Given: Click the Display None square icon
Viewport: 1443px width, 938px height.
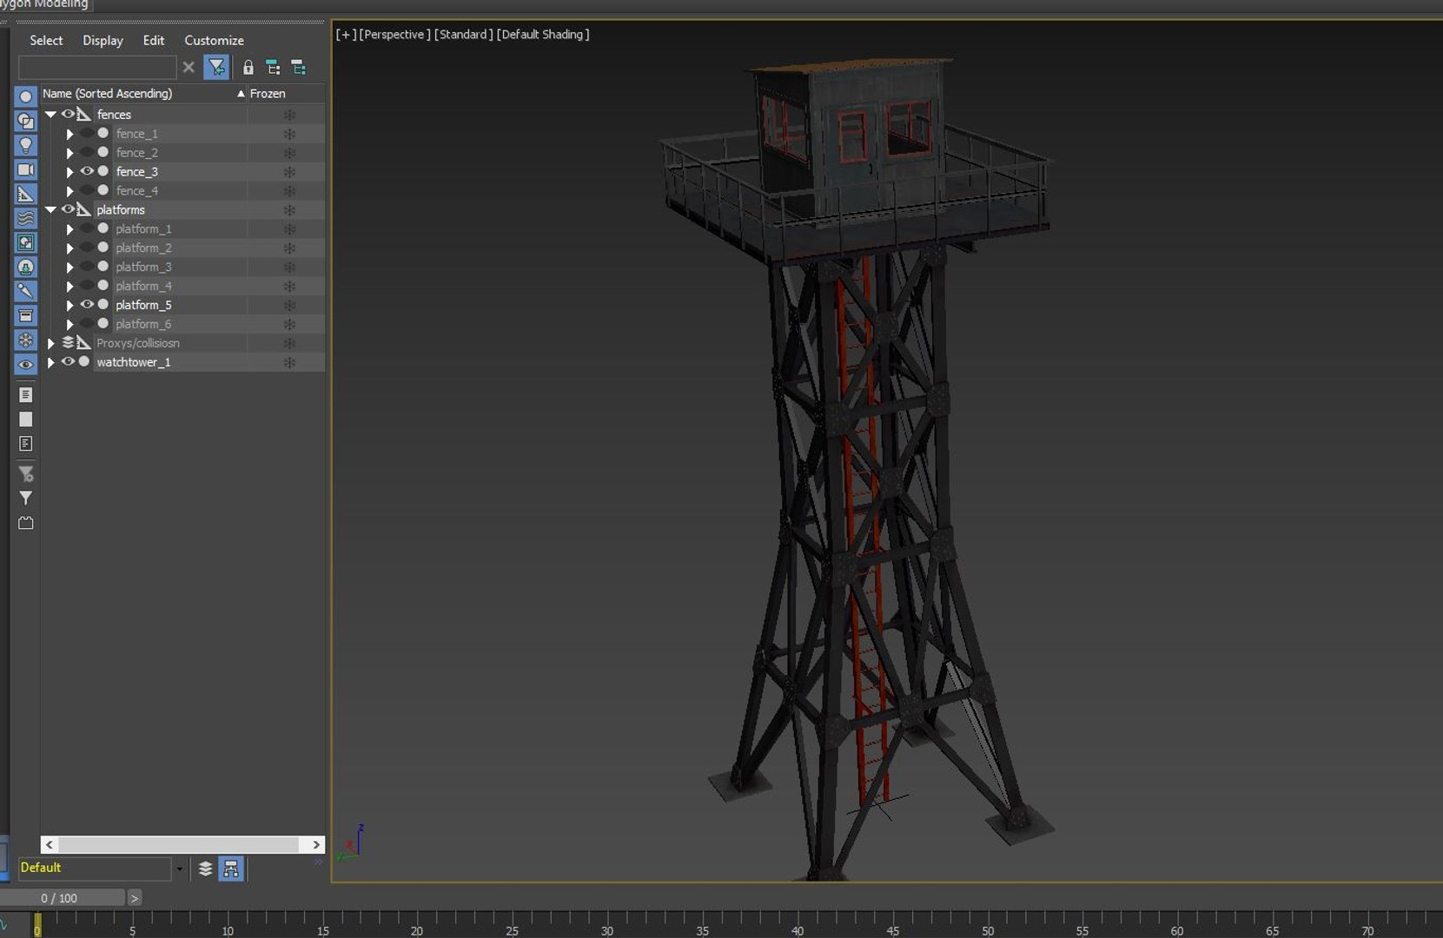Looking at the screenshot, I should [x=25, y=419].
